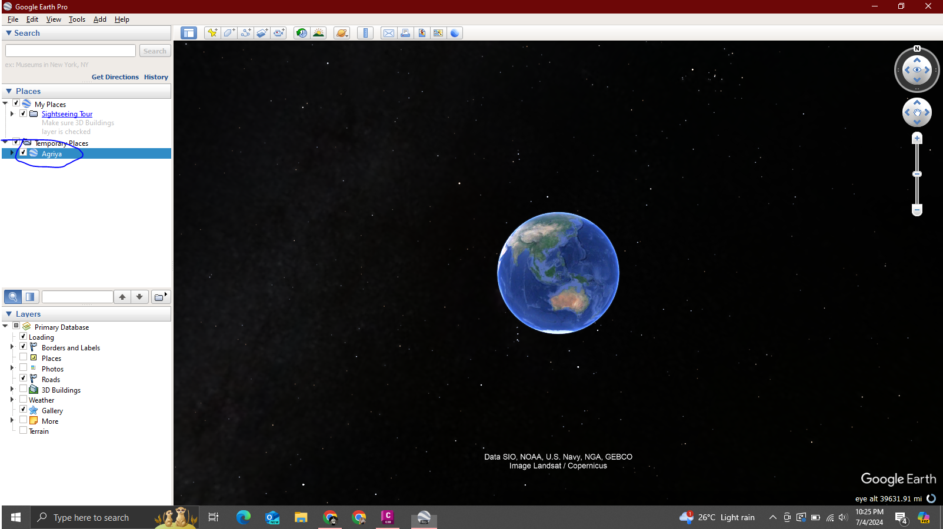
Task: Open the Record a Tour tool
Action: click(278, 33)
